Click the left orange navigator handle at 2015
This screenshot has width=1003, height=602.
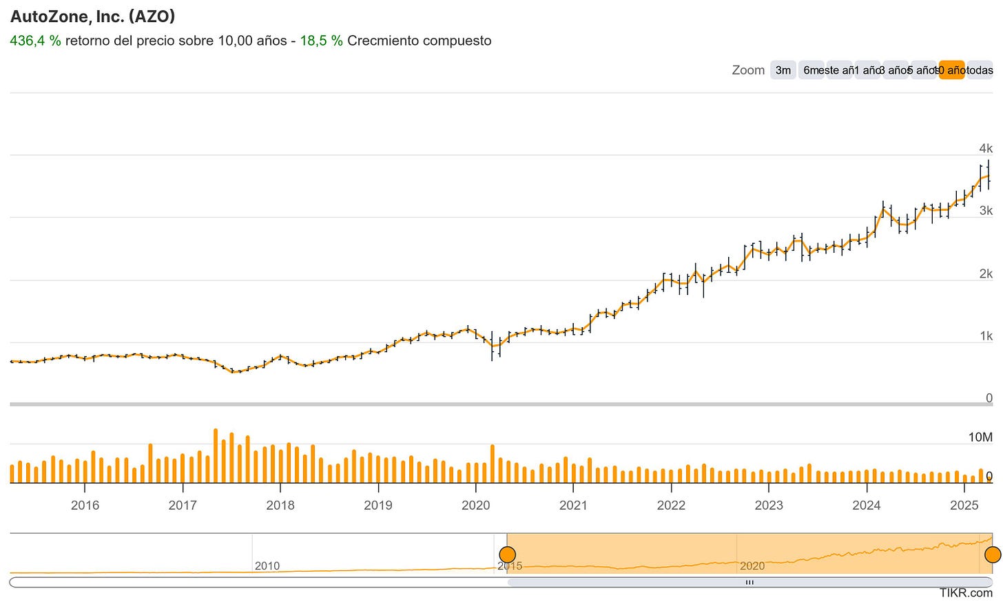pyautogui.click(x=507, y=554)
